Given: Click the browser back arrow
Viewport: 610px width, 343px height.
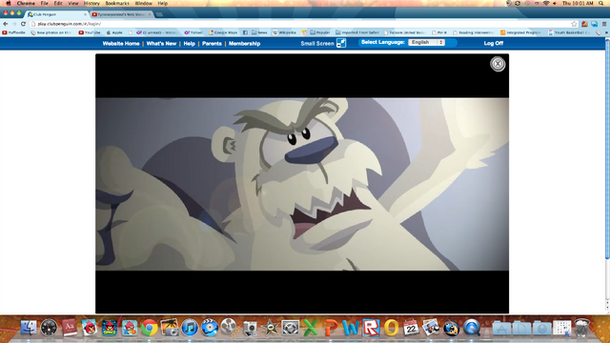Looking at the screenshot, I should [x=6, y=24].
